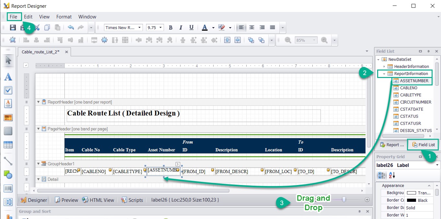The image size is (441, 219).
Task: Toggle Italic formatting
Action: click(x=181, y=27)
